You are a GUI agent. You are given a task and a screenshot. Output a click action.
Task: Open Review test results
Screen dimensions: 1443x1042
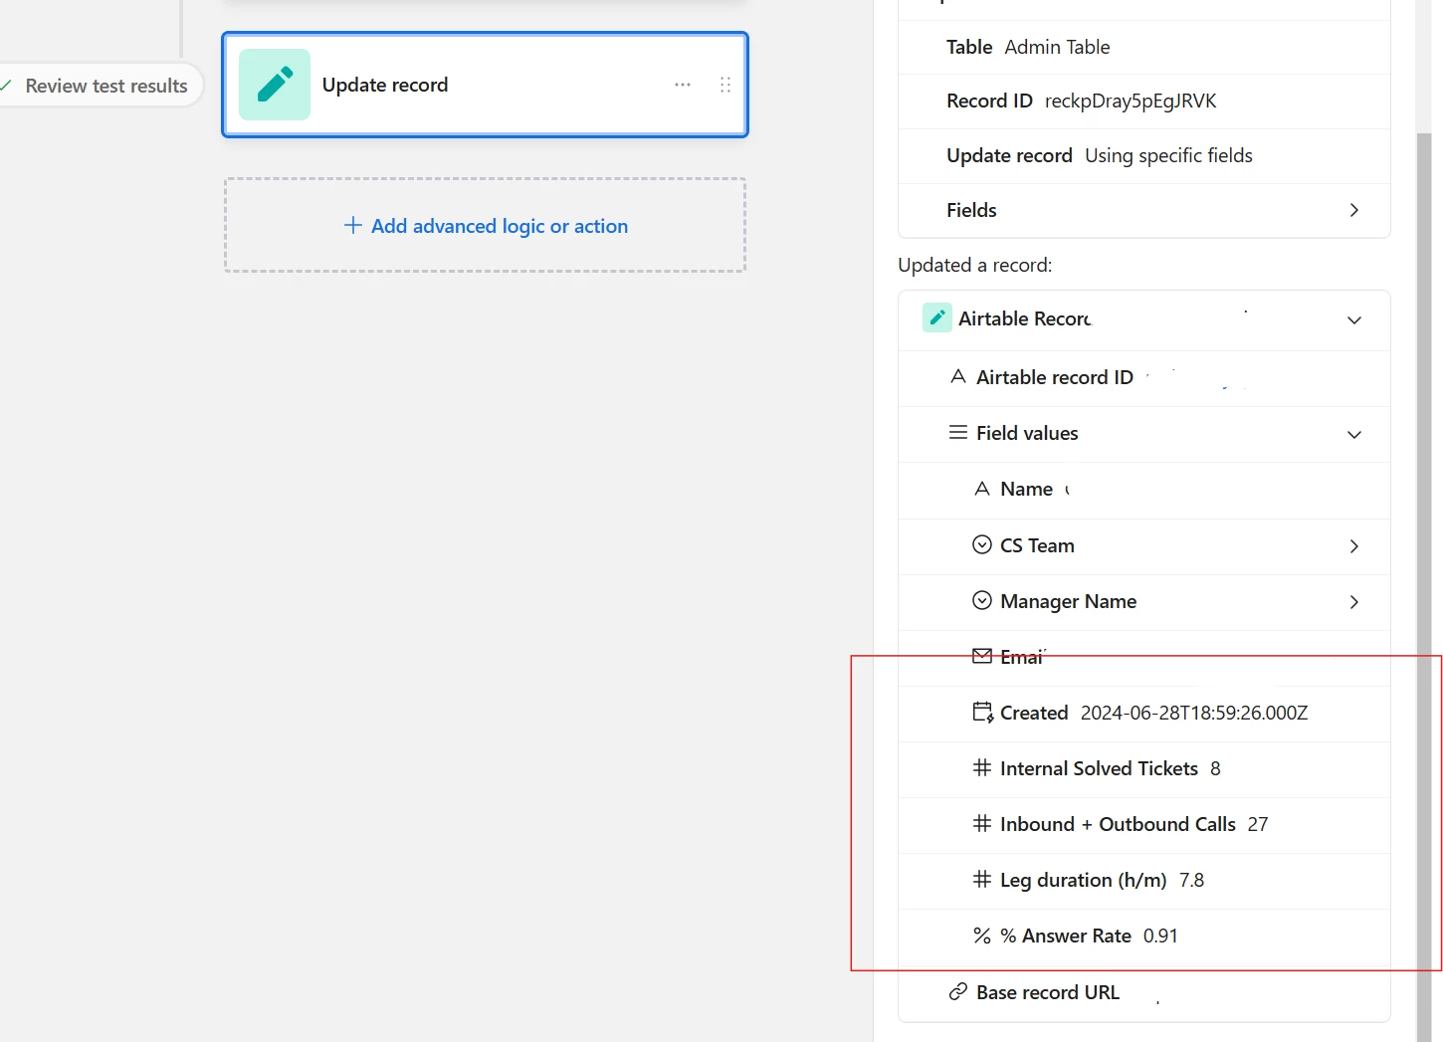coord(100,86)
